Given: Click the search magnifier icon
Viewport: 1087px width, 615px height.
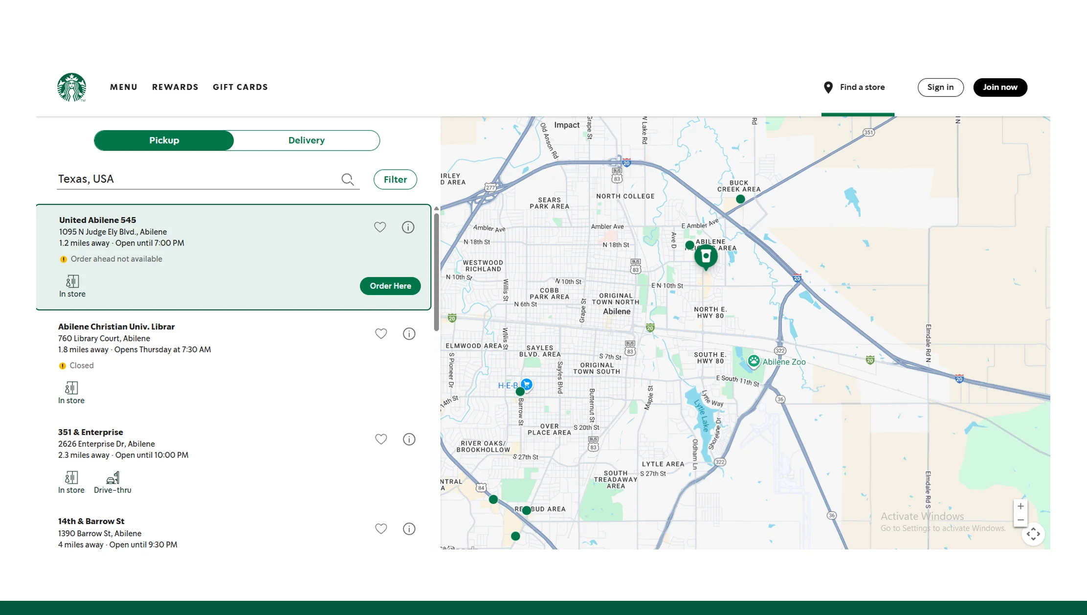Looking at the screenshot, I should pos(348,179).
